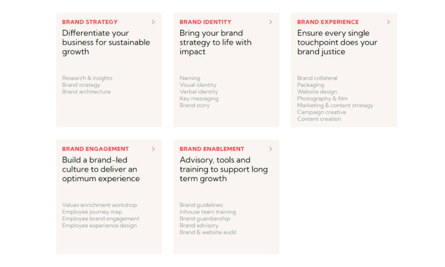Click 'Employee journey map' list item
Screen dimensions: 445x267
[92, 212]
